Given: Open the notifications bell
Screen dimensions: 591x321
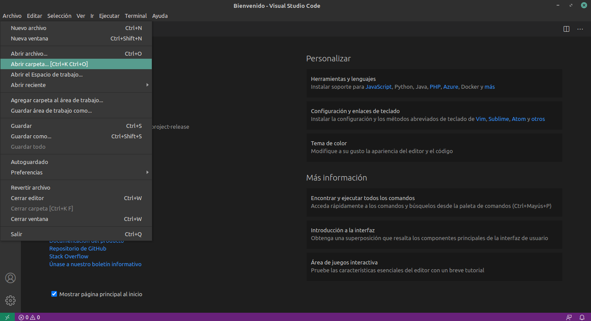Looking at the screenshot, I should pyautogui.click(x=582, y=317).
